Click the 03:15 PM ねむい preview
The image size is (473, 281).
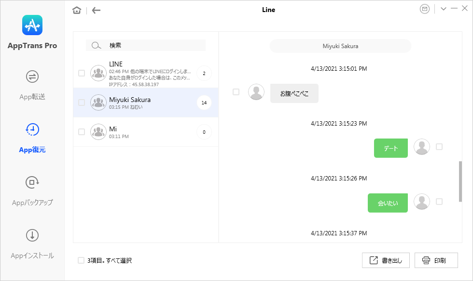pyautogui.click(x=126, y=107)
